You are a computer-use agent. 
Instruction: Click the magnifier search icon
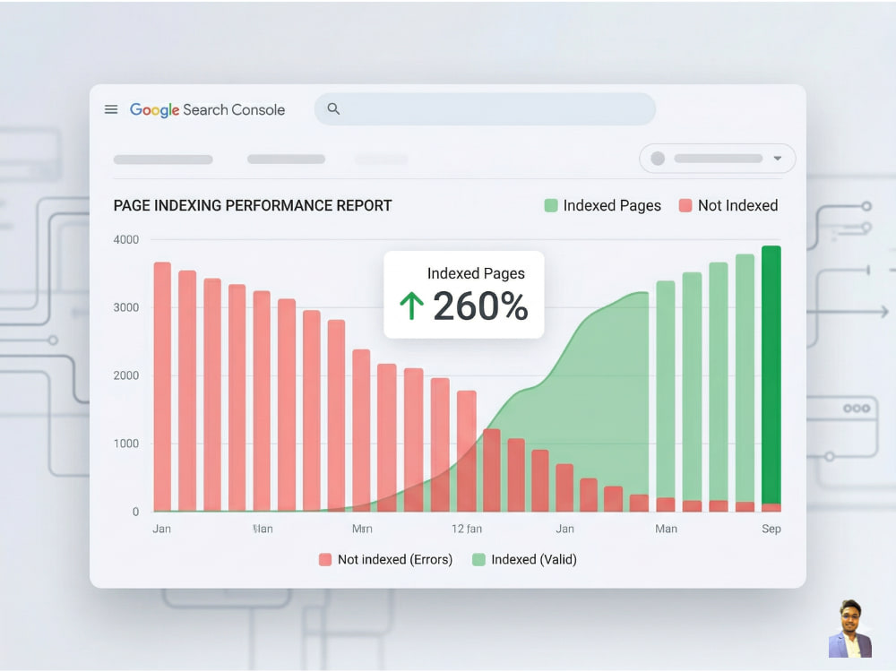[x=333, y=108]
